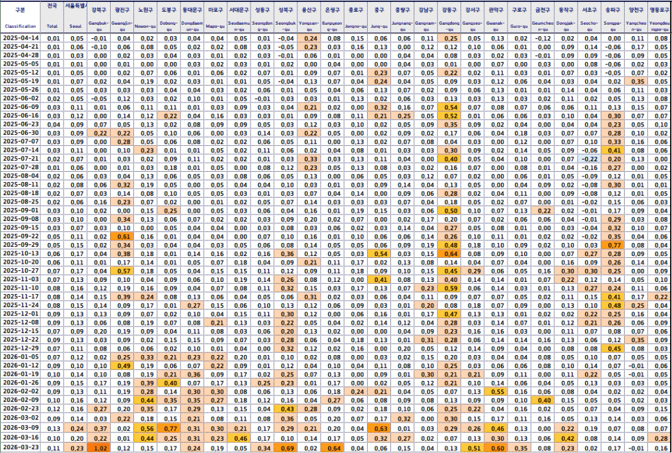Select the 서울특별시 Seoul column header
Image resolution: width=672 pixels, height=453 pixels.
pyautogui.click(x=75, y=17)
